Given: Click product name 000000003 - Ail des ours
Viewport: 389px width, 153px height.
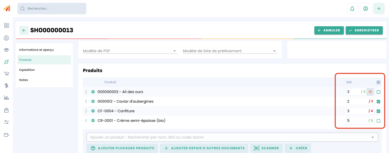Looking at the screenshot, I should pos(120,92).
